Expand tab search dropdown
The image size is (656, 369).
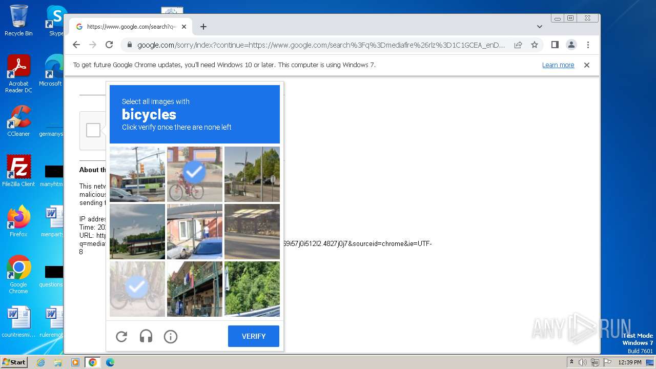539,27
